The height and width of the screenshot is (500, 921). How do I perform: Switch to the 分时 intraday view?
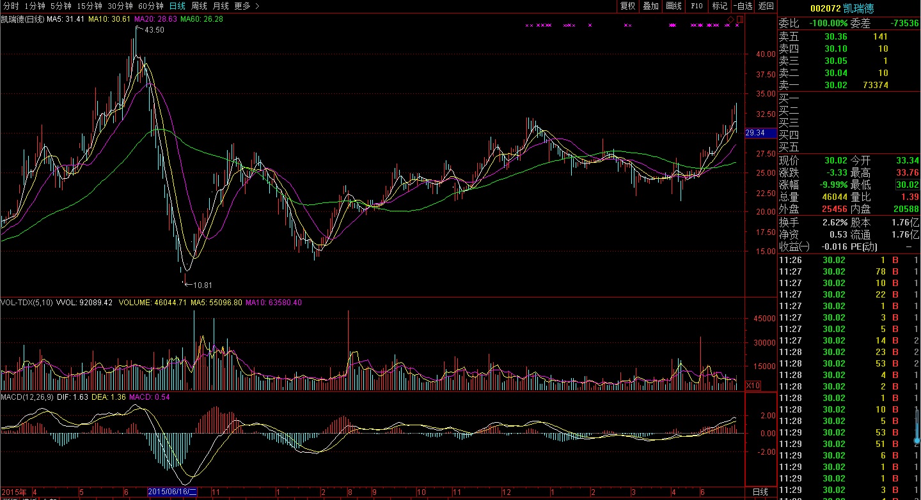click(11, 6)
